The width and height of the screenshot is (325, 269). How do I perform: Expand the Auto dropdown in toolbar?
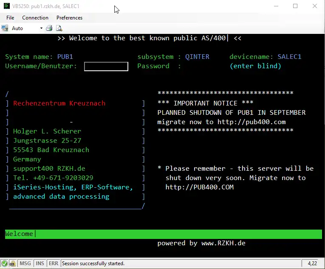[41, 28]
